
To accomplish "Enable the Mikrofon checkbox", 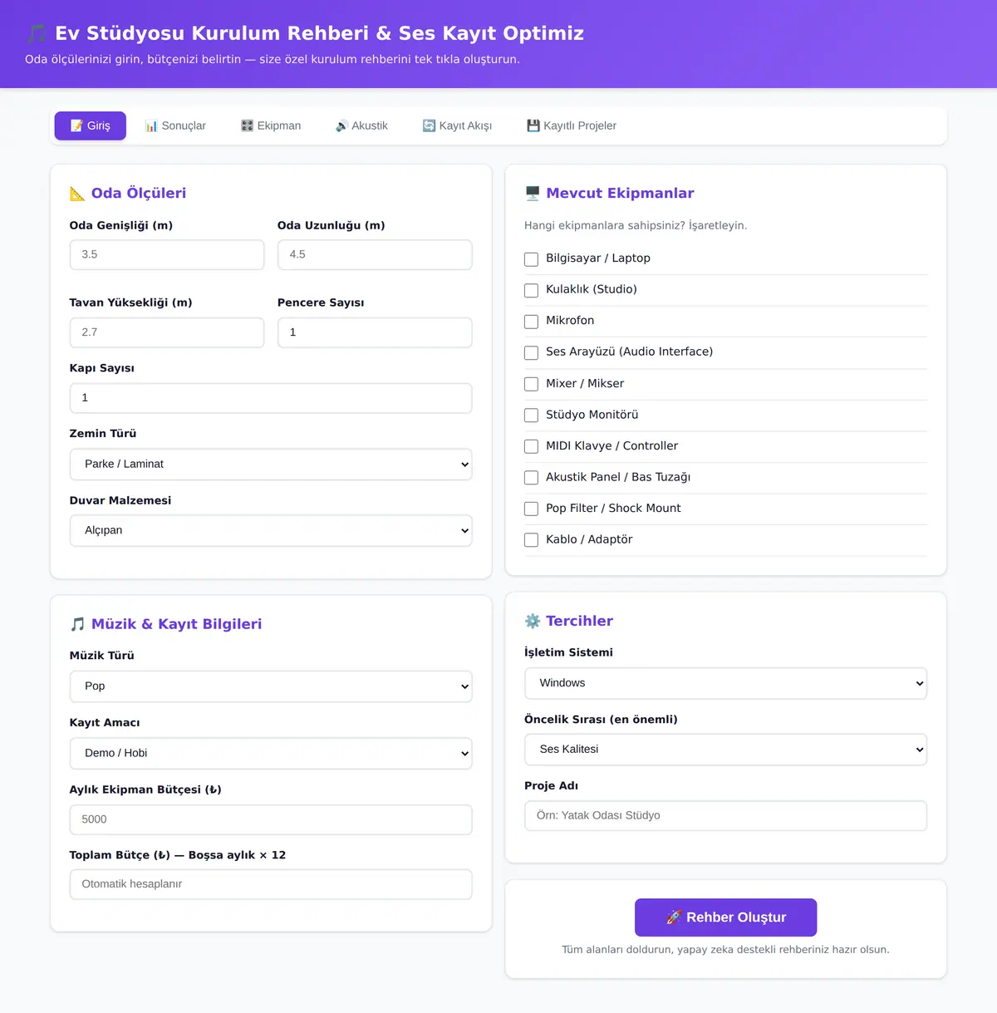I will [x=532, y=322].
